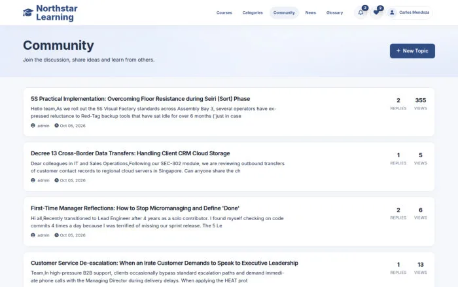The width and height of the screenshot is (458, 287).
Task: Open the Glossary menu item
Action: [334, 12]
